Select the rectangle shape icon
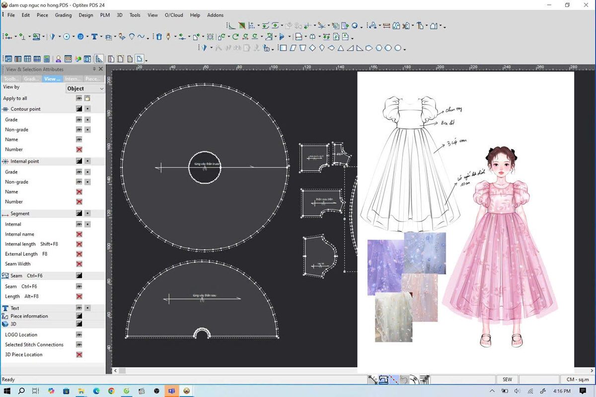This screenshot has width=596, height=397. [x=283, y=48]
